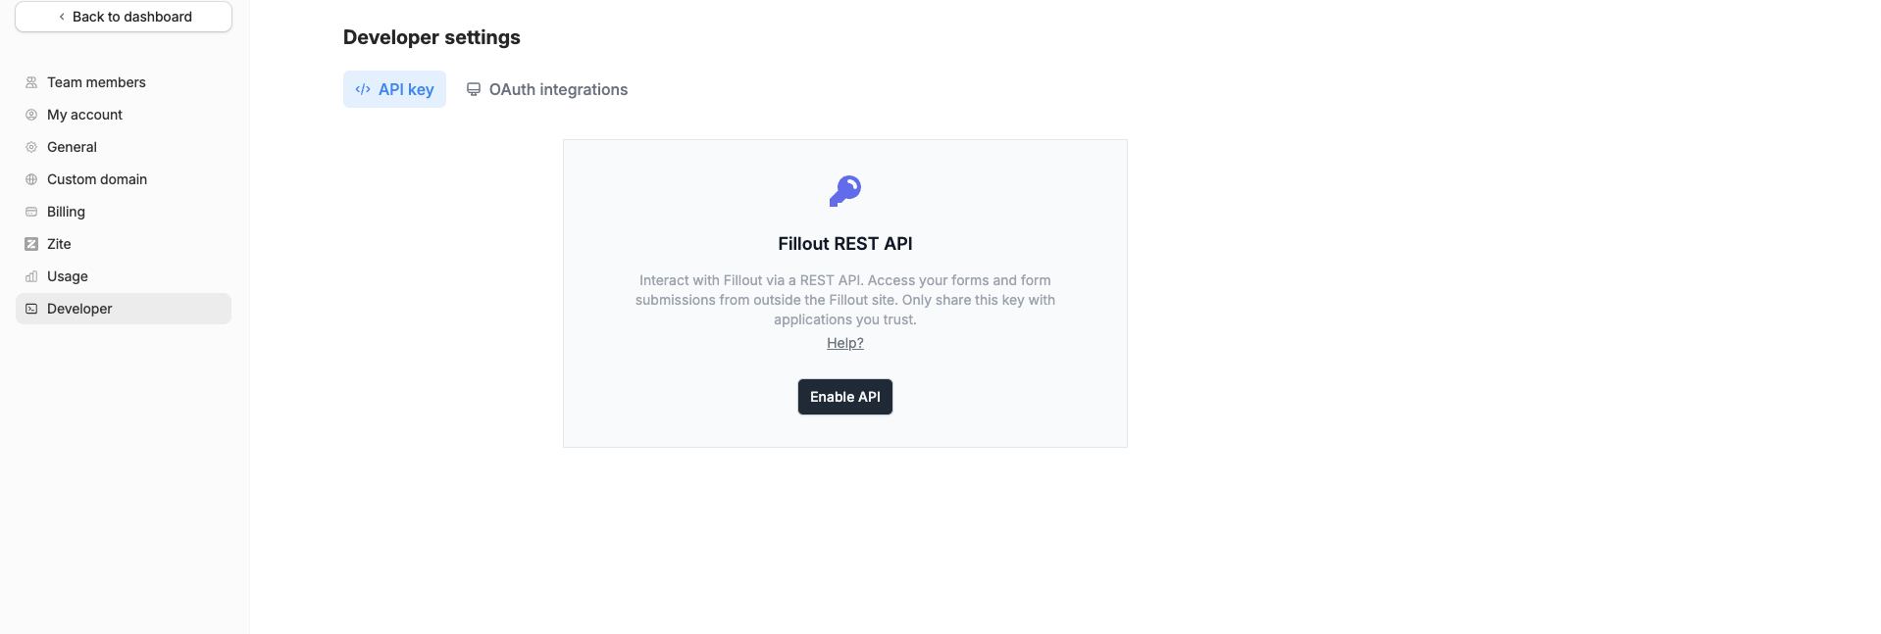Click the OAuth integrations monitor icon

(x=474, y=89)
